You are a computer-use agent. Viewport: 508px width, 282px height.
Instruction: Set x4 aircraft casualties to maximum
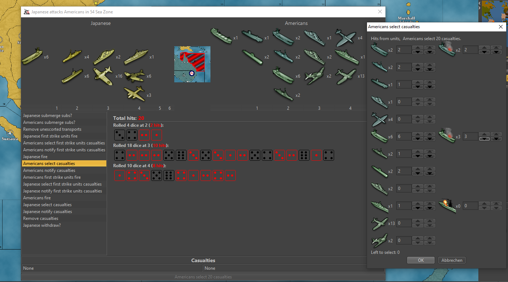(x=430, y=117)
